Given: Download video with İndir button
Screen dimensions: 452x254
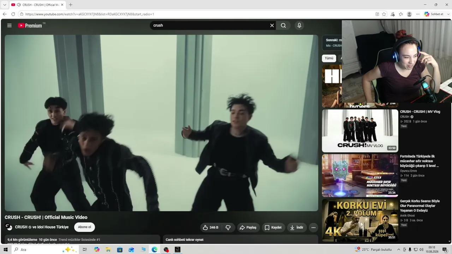Looking at the screenshot, I should coord(297,228).
